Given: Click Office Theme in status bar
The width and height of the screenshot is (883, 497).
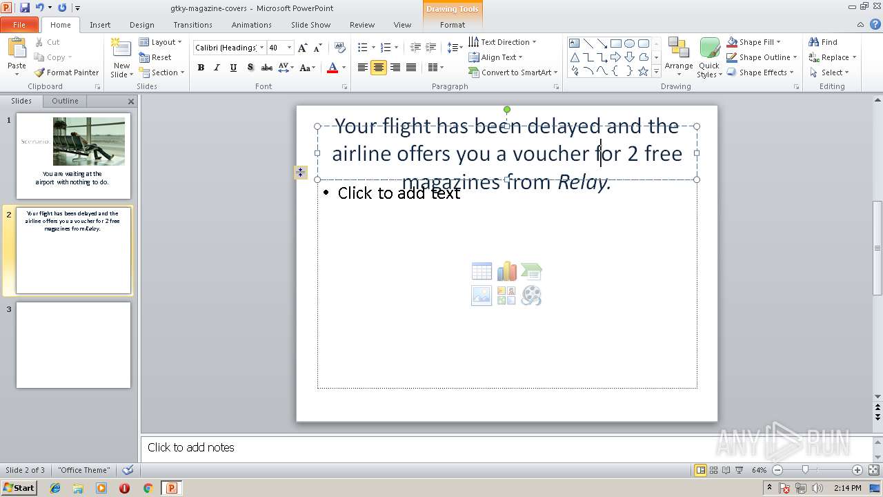Looking at the screenshot, I should coord(84,470).
